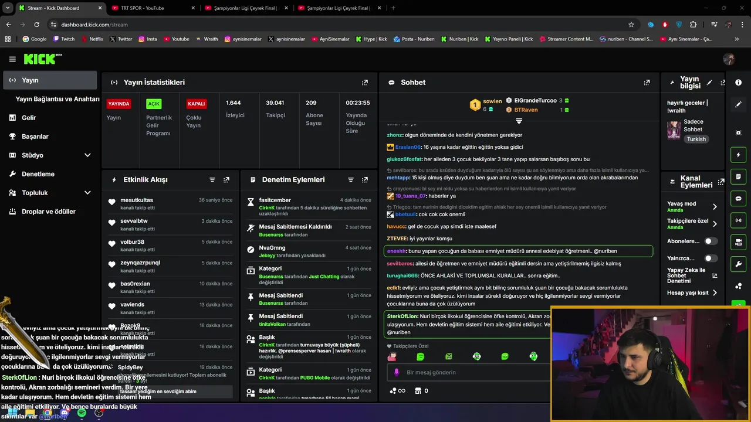Reload the dashboard page

point(36,25)
